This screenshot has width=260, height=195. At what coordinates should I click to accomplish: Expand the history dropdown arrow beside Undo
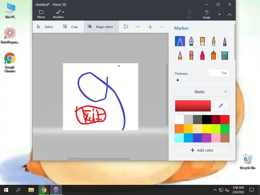click(x=219, y=14)
